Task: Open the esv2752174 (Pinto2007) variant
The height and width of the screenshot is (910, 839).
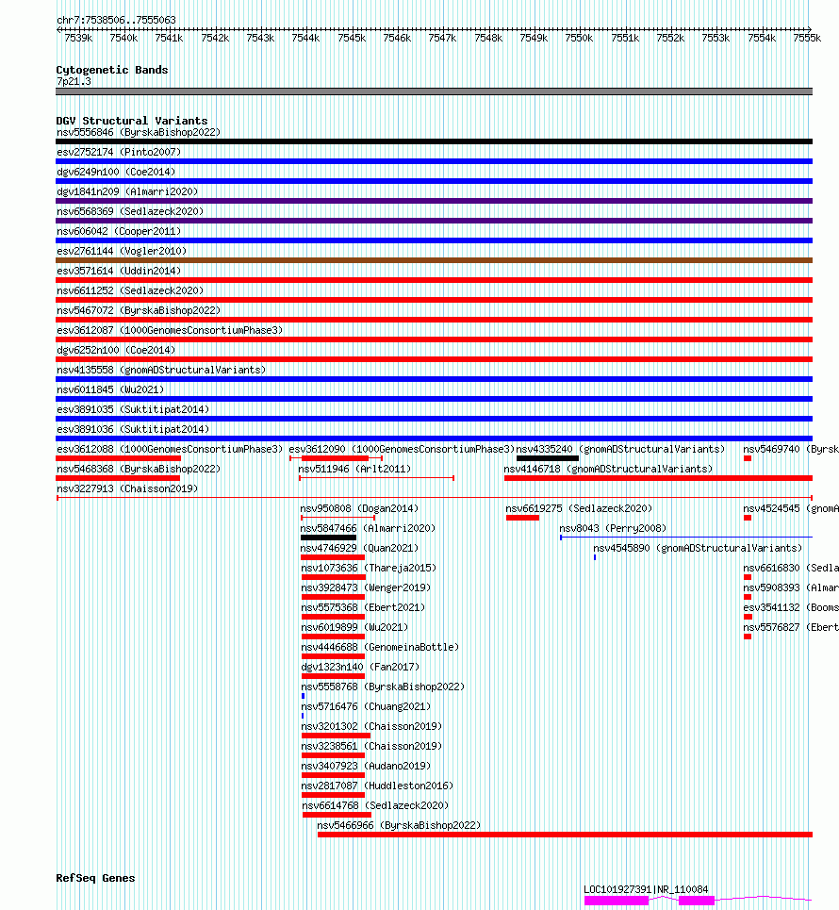Action: [434, 161]
